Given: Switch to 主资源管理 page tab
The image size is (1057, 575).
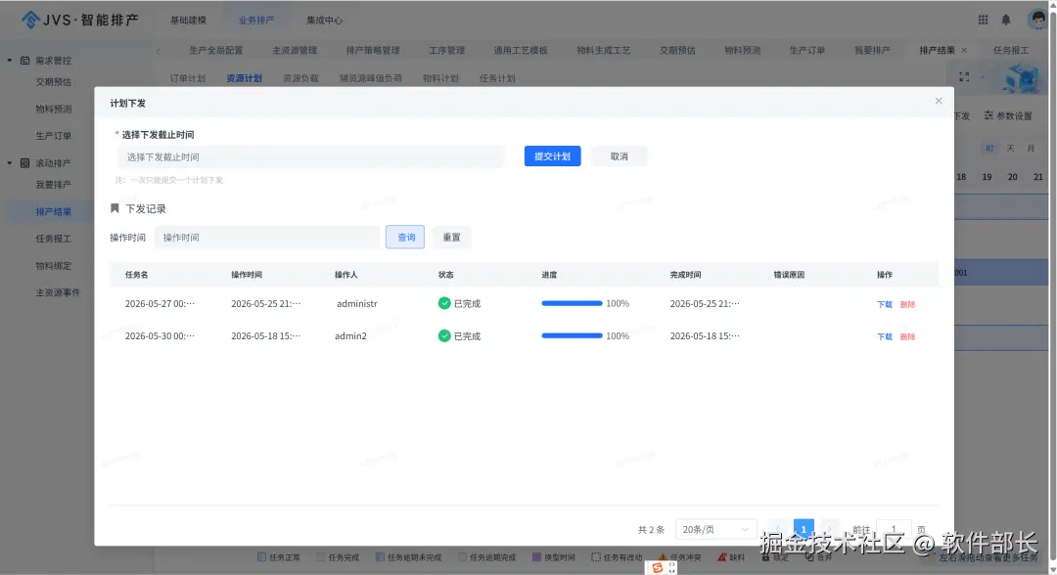Looking at the screenshot, I should [295, 51].
